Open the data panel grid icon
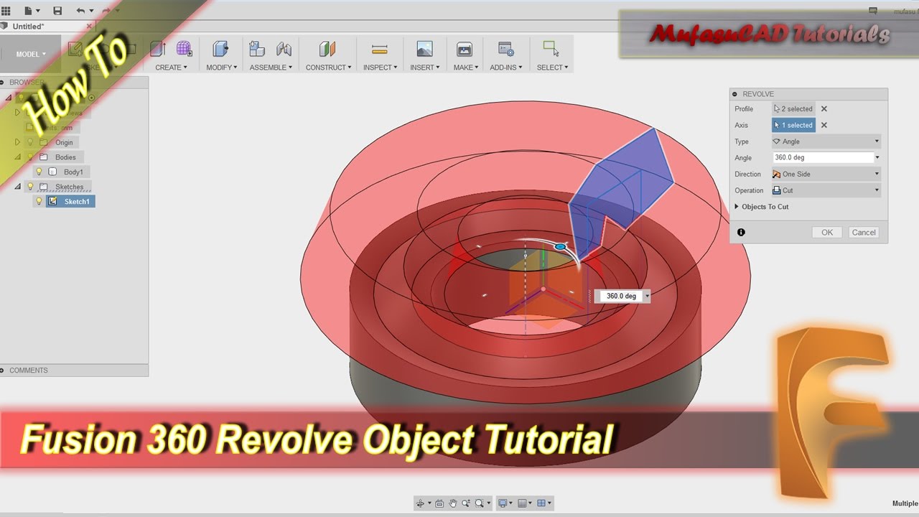This screenshot has width=919, height=517. (6, 11)
